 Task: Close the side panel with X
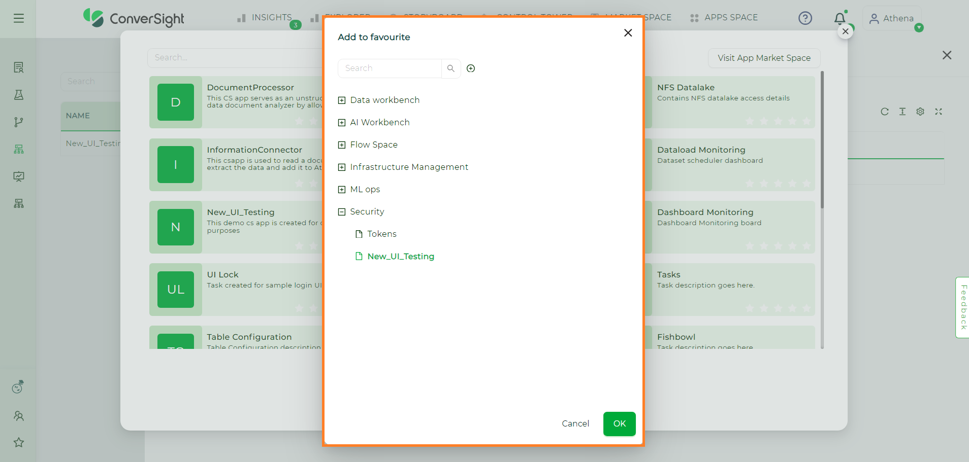coord(947,55)
